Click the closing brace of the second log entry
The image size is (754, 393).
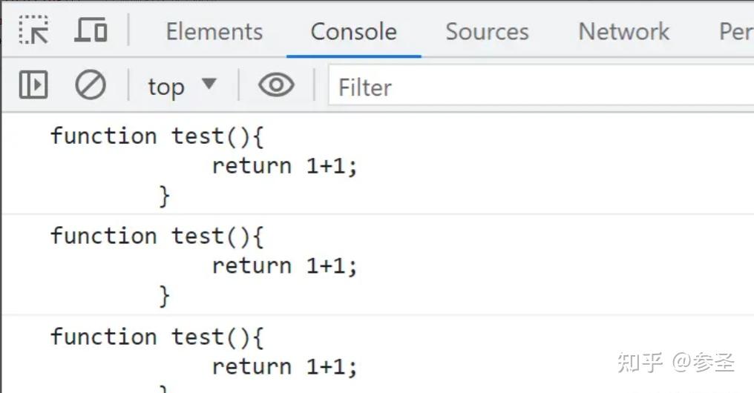[x=164, y=296]
